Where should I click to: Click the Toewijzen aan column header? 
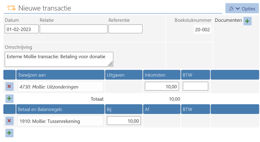[60, 75]
